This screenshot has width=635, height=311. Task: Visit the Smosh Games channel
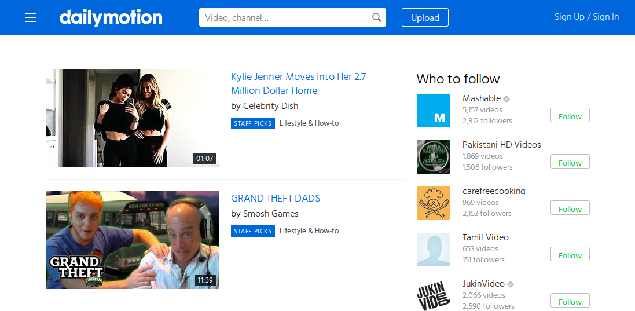[x=270, y=213]
